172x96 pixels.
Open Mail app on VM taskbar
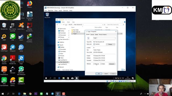click(72, 78)
